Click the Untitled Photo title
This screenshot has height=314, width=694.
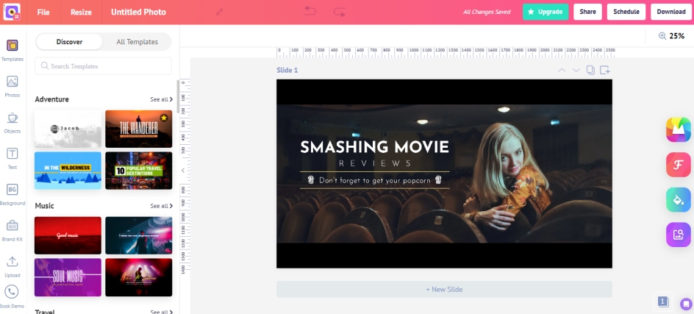coord(138,12)
